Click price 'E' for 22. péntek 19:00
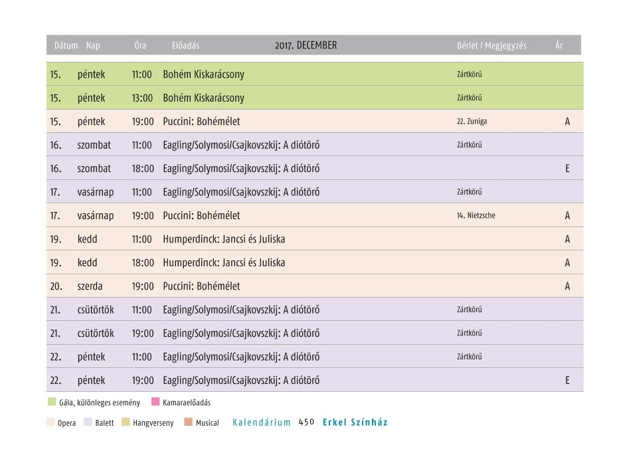 tap(567, 380)
